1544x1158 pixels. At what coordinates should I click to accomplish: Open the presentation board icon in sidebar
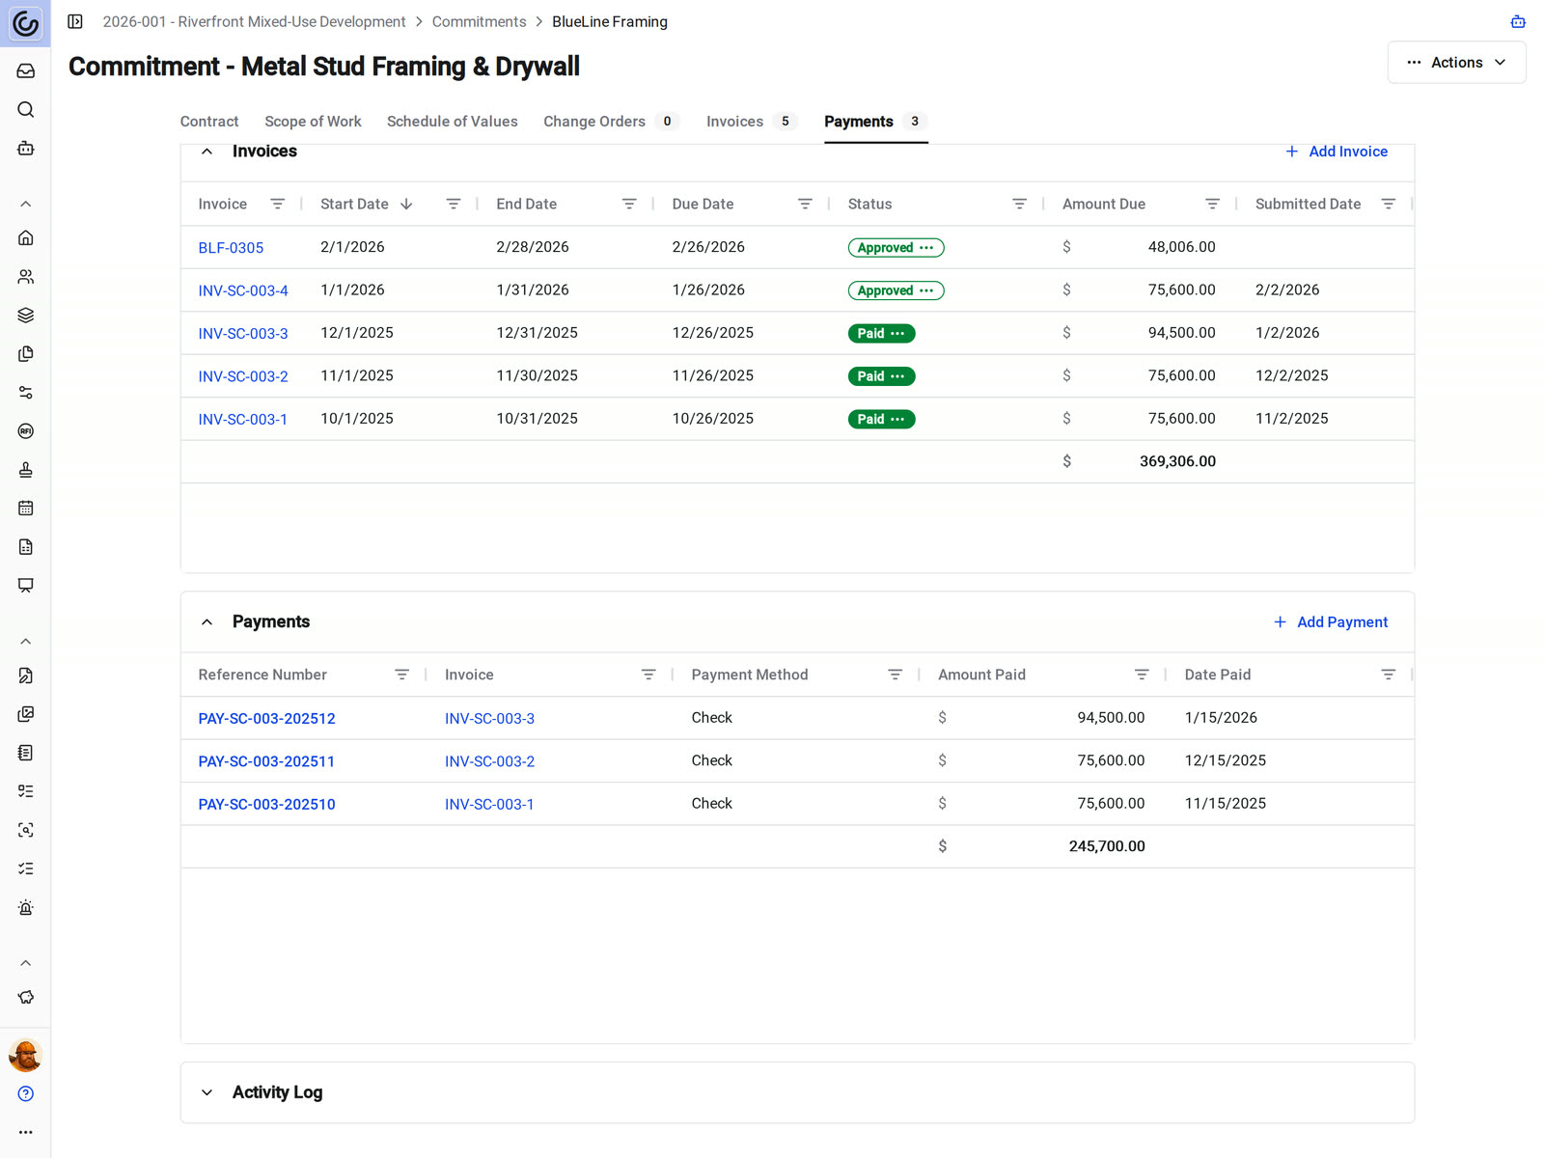26,586
